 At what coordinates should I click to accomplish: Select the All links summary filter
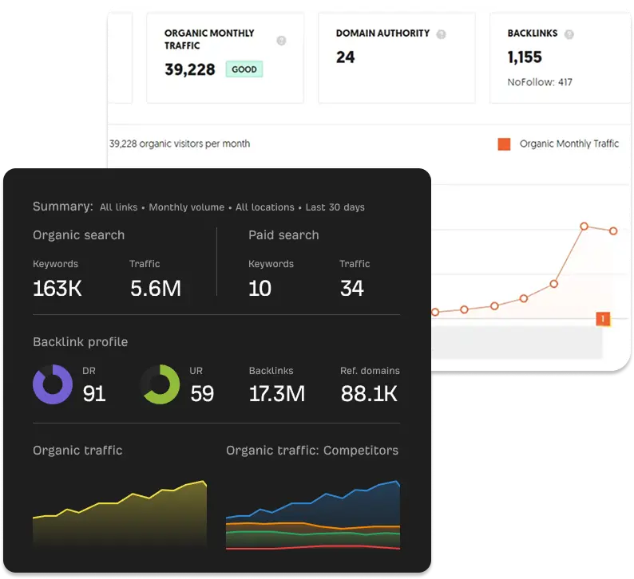(118, 207)
